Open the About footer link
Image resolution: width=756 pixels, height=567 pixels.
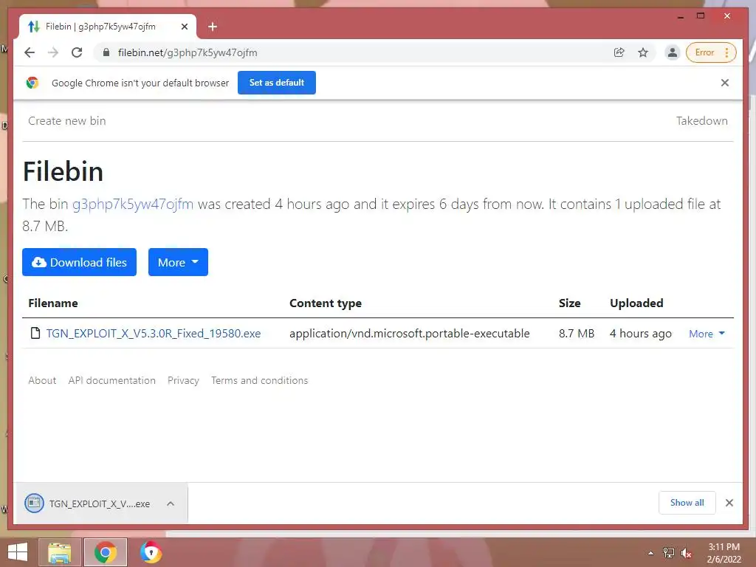pyautogui.click(x=42, y=380)
